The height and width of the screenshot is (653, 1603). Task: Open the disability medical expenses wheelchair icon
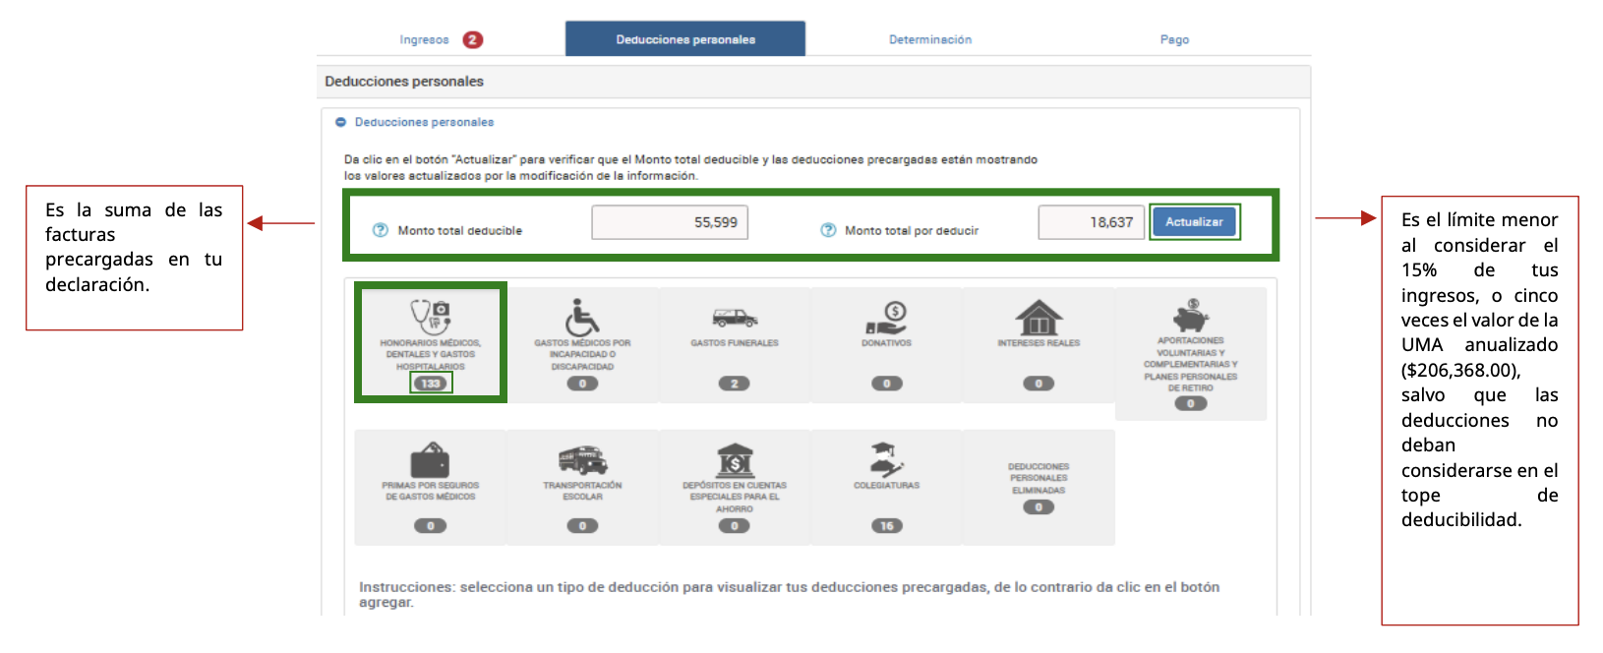582,318
